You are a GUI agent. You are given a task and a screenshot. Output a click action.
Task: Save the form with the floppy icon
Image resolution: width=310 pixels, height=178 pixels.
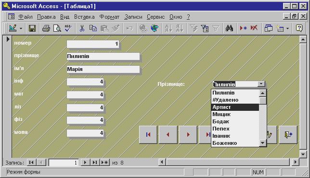32,28
